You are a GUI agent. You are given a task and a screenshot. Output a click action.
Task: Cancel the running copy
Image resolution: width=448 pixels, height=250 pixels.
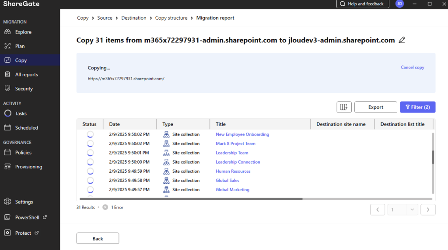(x=412, y=67)
